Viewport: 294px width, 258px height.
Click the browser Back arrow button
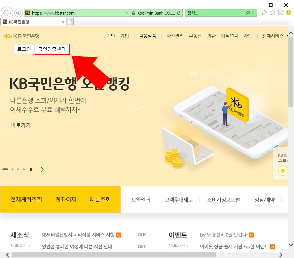click(x=7, y=13)
